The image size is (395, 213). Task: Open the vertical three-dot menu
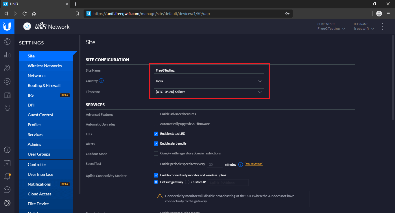coord(382,27)
